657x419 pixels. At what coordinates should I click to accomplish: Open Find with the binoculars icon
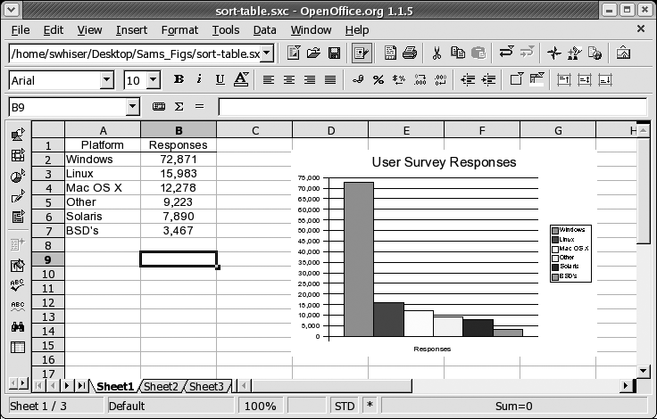(18, 326)
